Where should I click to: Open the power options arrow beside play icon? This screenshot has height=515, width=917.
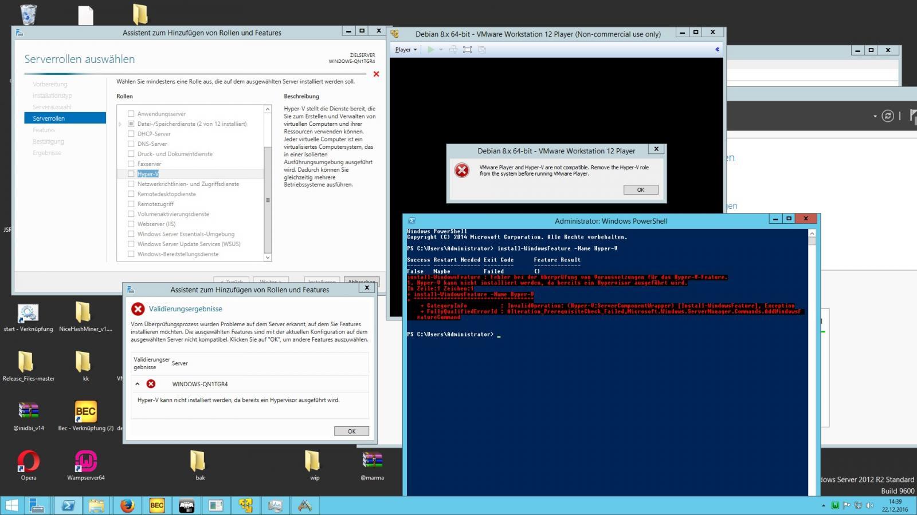tap(441, 50)
